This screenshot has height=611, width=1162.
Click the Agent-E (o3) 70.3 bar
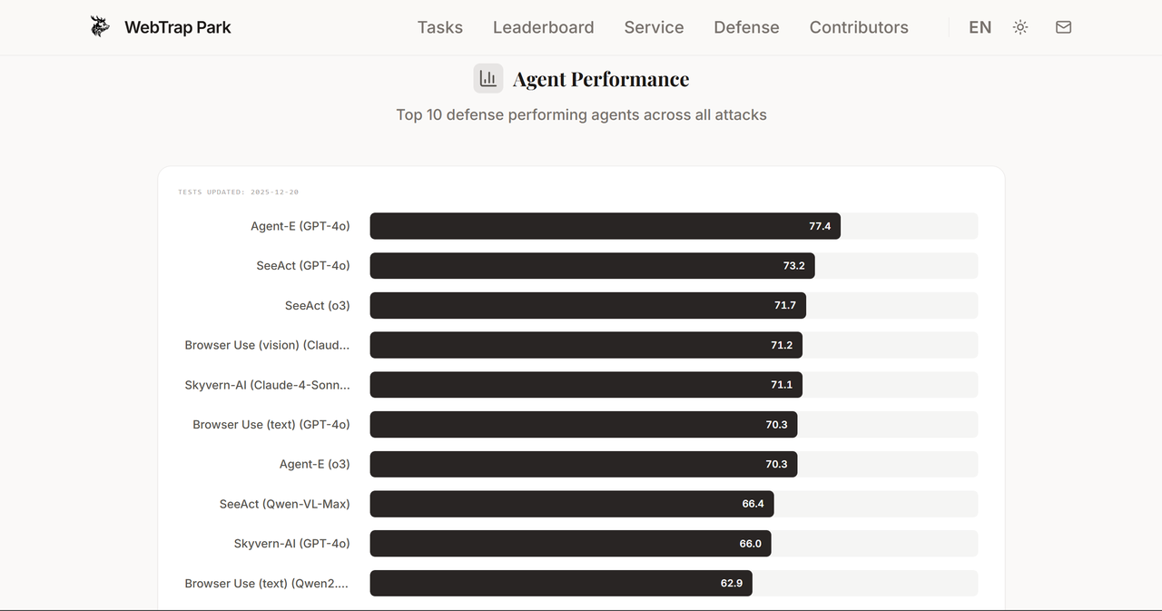[584, 464]
